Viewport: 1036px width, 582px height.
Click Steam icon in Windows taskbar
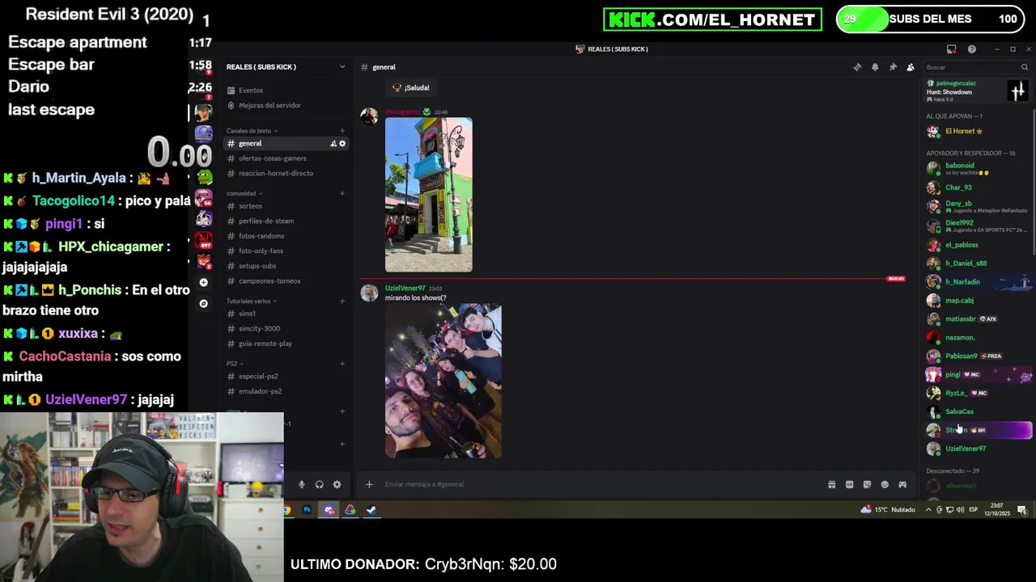(371, 510)
